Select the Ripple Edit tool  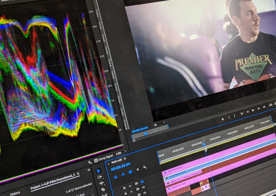[x=101, y=183]
